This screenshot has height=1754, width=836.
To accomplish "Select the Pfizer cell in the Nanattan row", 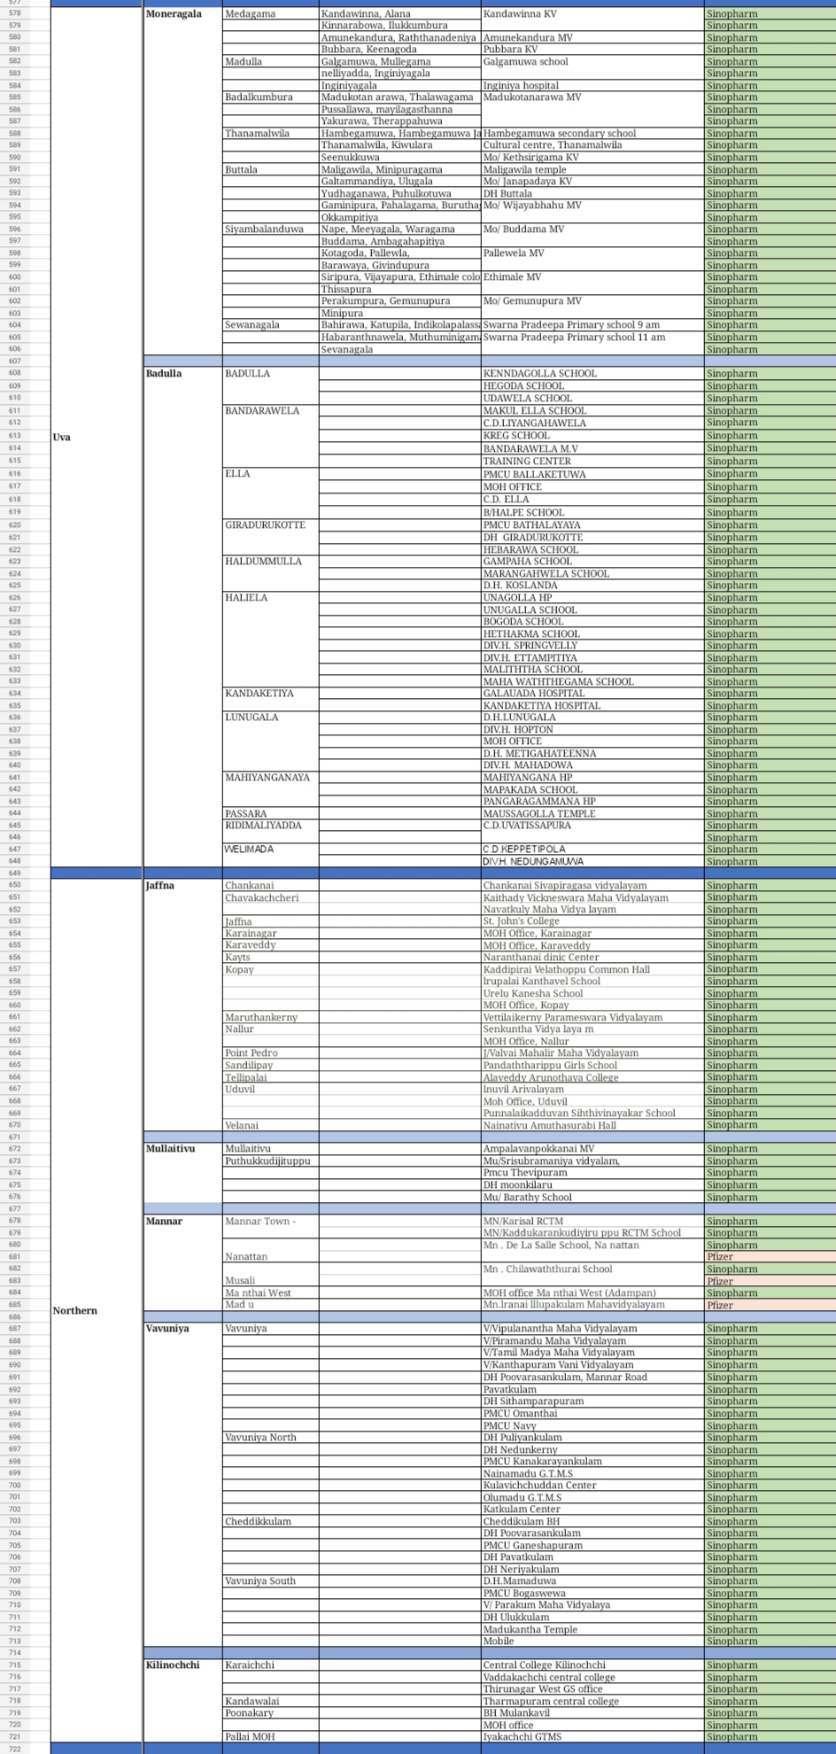I will pyautogui.click(x=770, y=1257).
